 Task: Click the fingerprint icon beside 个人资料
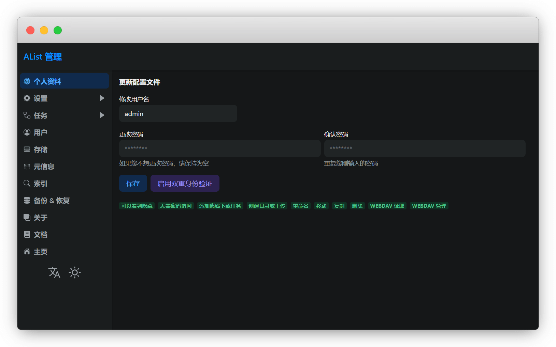[x=27, y=81]
